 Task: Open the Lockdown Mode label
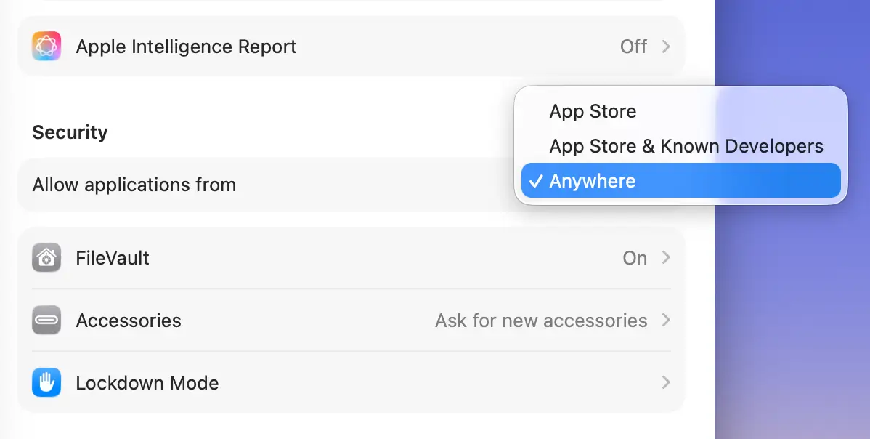[147, 383]
